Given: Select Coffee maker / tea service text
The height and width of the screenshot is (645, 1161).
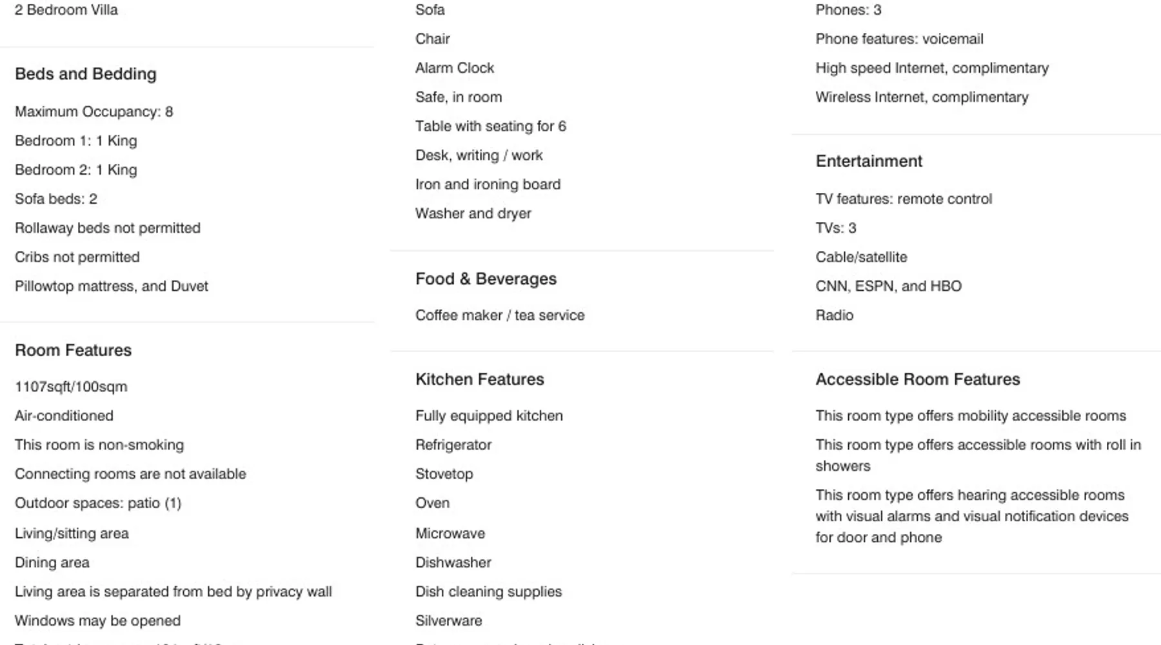Looking at the screenshot, I should (499, 315).
